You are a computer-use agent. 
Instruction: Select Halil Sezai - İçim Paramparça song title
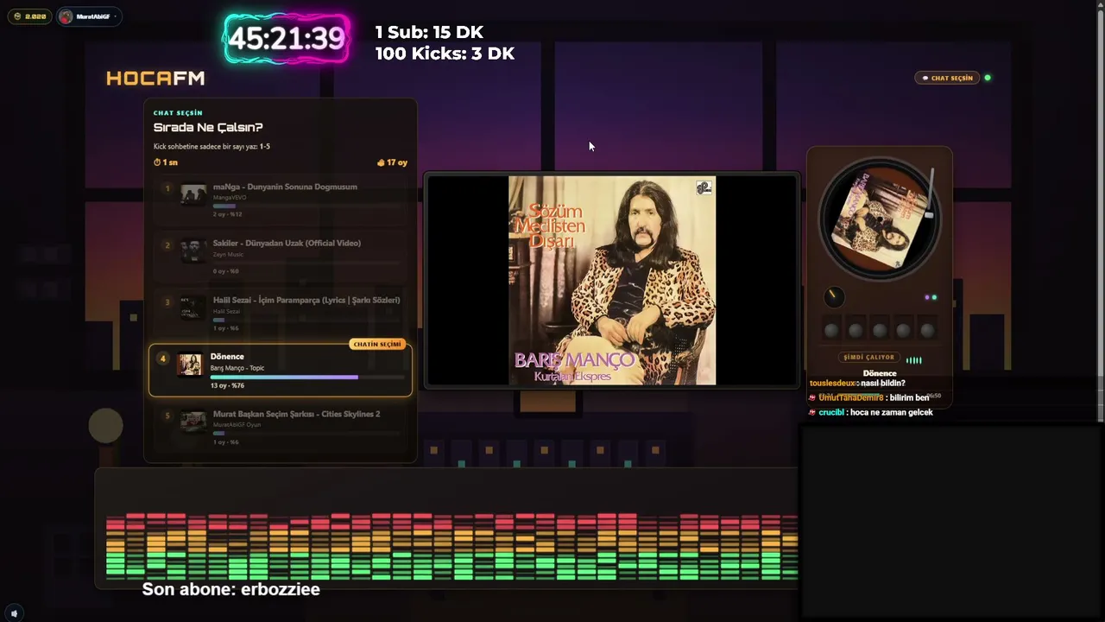[306, 301]
